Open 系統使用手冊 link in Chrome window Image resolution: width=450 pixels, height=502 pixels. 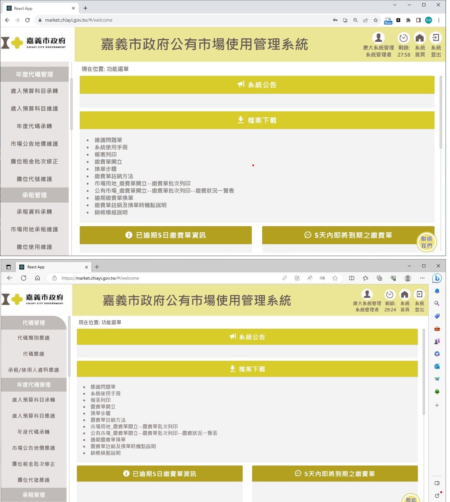coord(111,147)
